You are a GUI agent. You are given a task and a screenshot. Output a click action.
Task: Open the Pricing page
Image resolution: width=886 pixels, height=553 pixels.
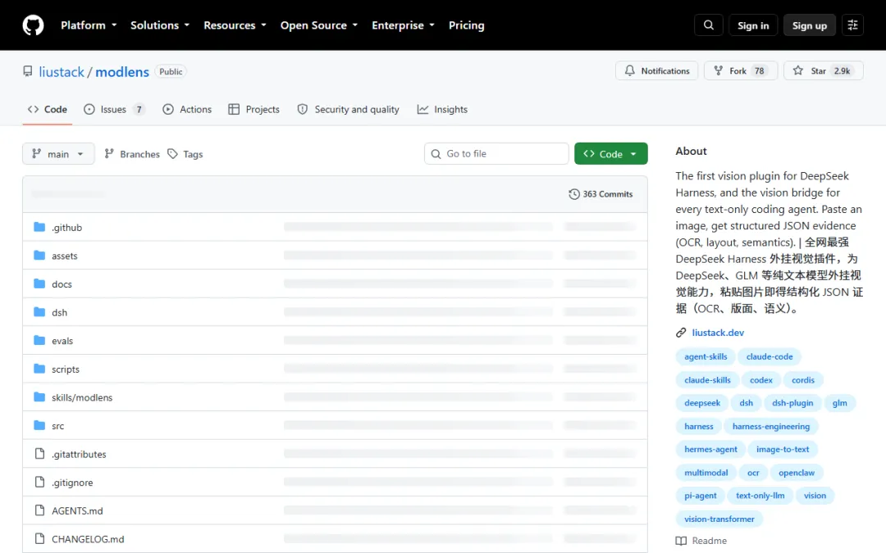[466, 25]
